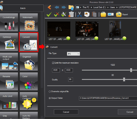Adjust the Quality slider handle
The image size is (137, 119).
124,79
